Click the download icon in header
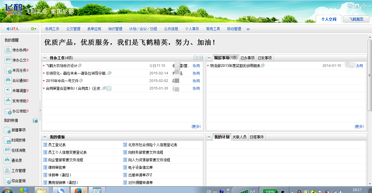The height and width of the screenshot is (193, 372). [x=357, y=6]
